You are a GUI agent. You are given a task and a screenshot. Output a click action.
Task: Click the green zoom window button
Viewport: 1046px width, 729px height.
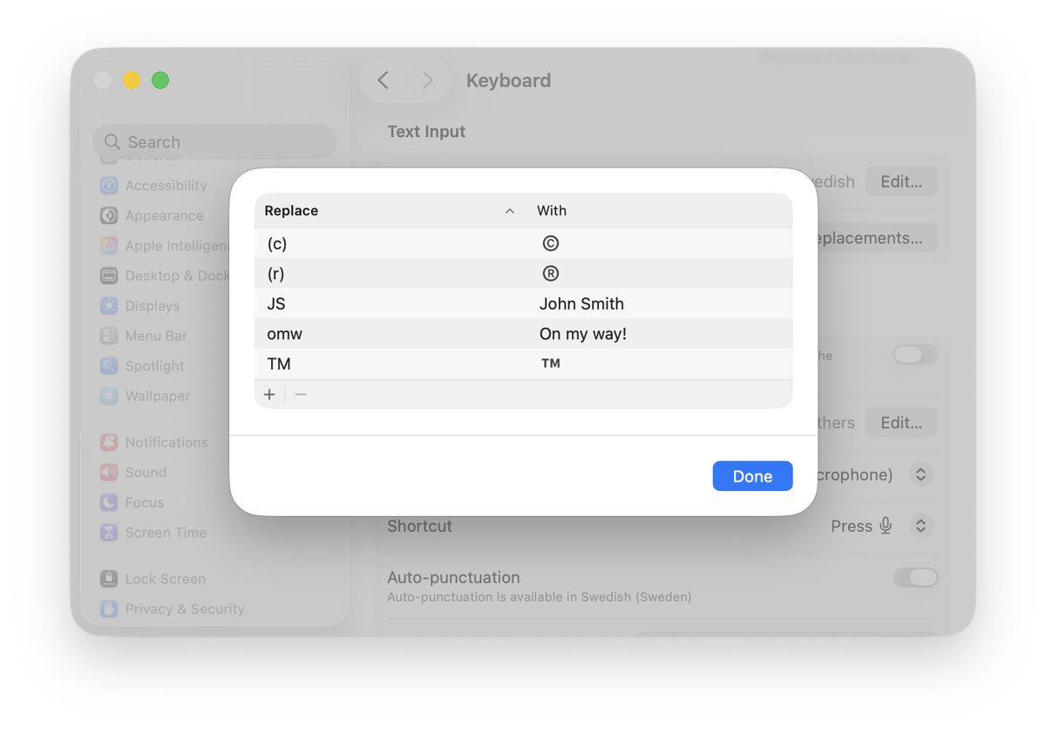click(160, 80)
